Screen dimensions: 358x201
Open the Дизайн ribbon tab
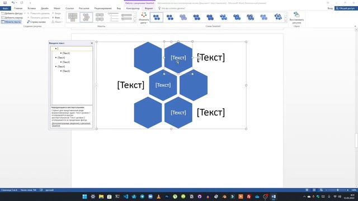tap(45, 8)
